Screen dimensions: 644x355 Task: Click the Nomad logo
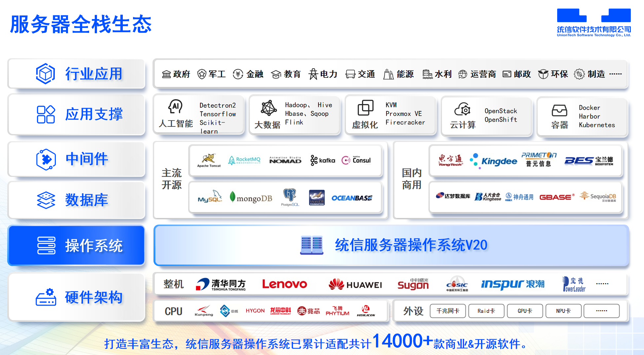(x=285, y=160)
